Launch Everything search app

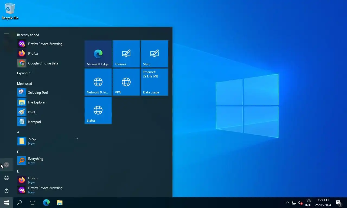pos(48,161)
